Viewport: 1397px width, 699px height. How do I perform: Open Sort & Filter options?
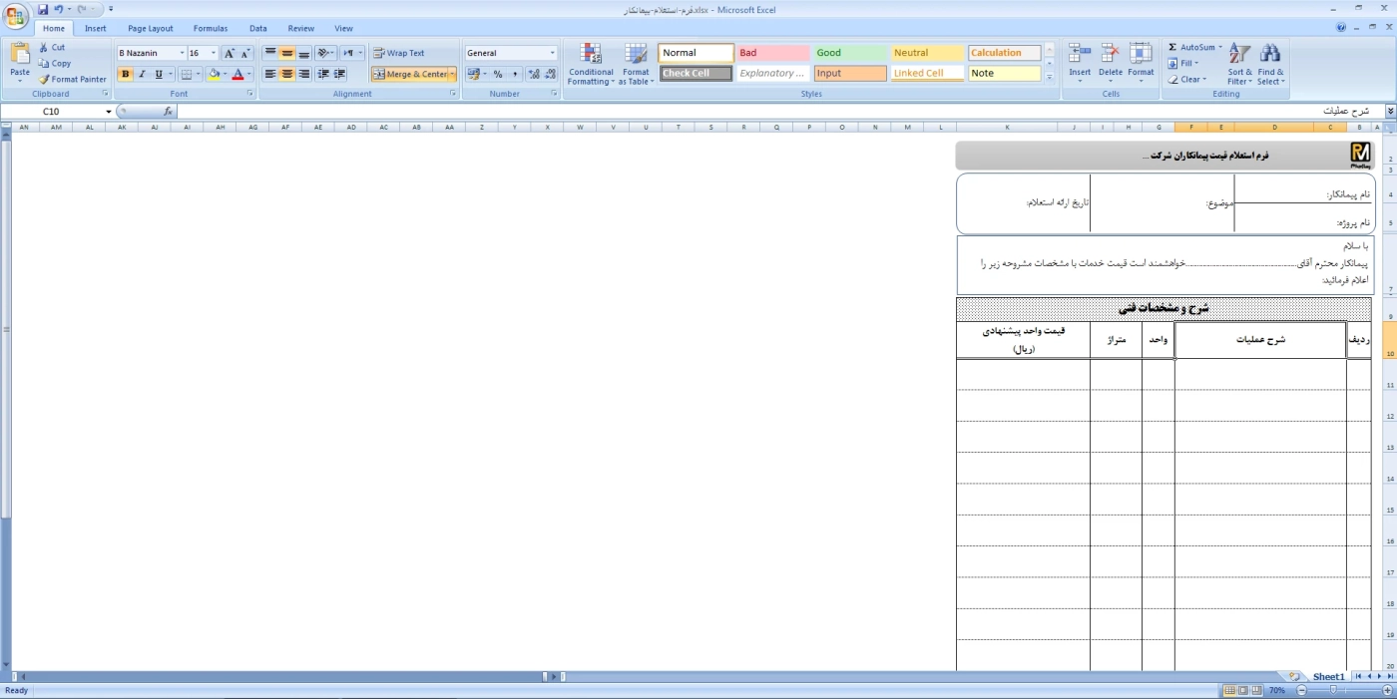1240,64
